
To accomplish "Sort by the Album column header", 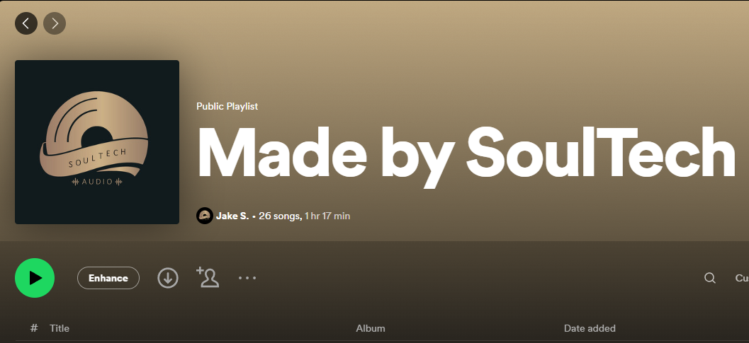I will point(371,328).
